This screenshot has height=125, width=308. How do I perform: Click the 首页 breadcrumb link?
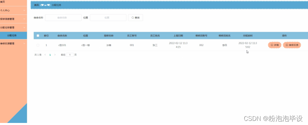point(36,5)
